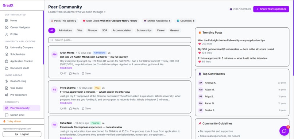The width and height of the screenshot is (294, 139).
Task: Click the reply icon on Priya Sharma's visa post
Action: [x=70, y=109]
